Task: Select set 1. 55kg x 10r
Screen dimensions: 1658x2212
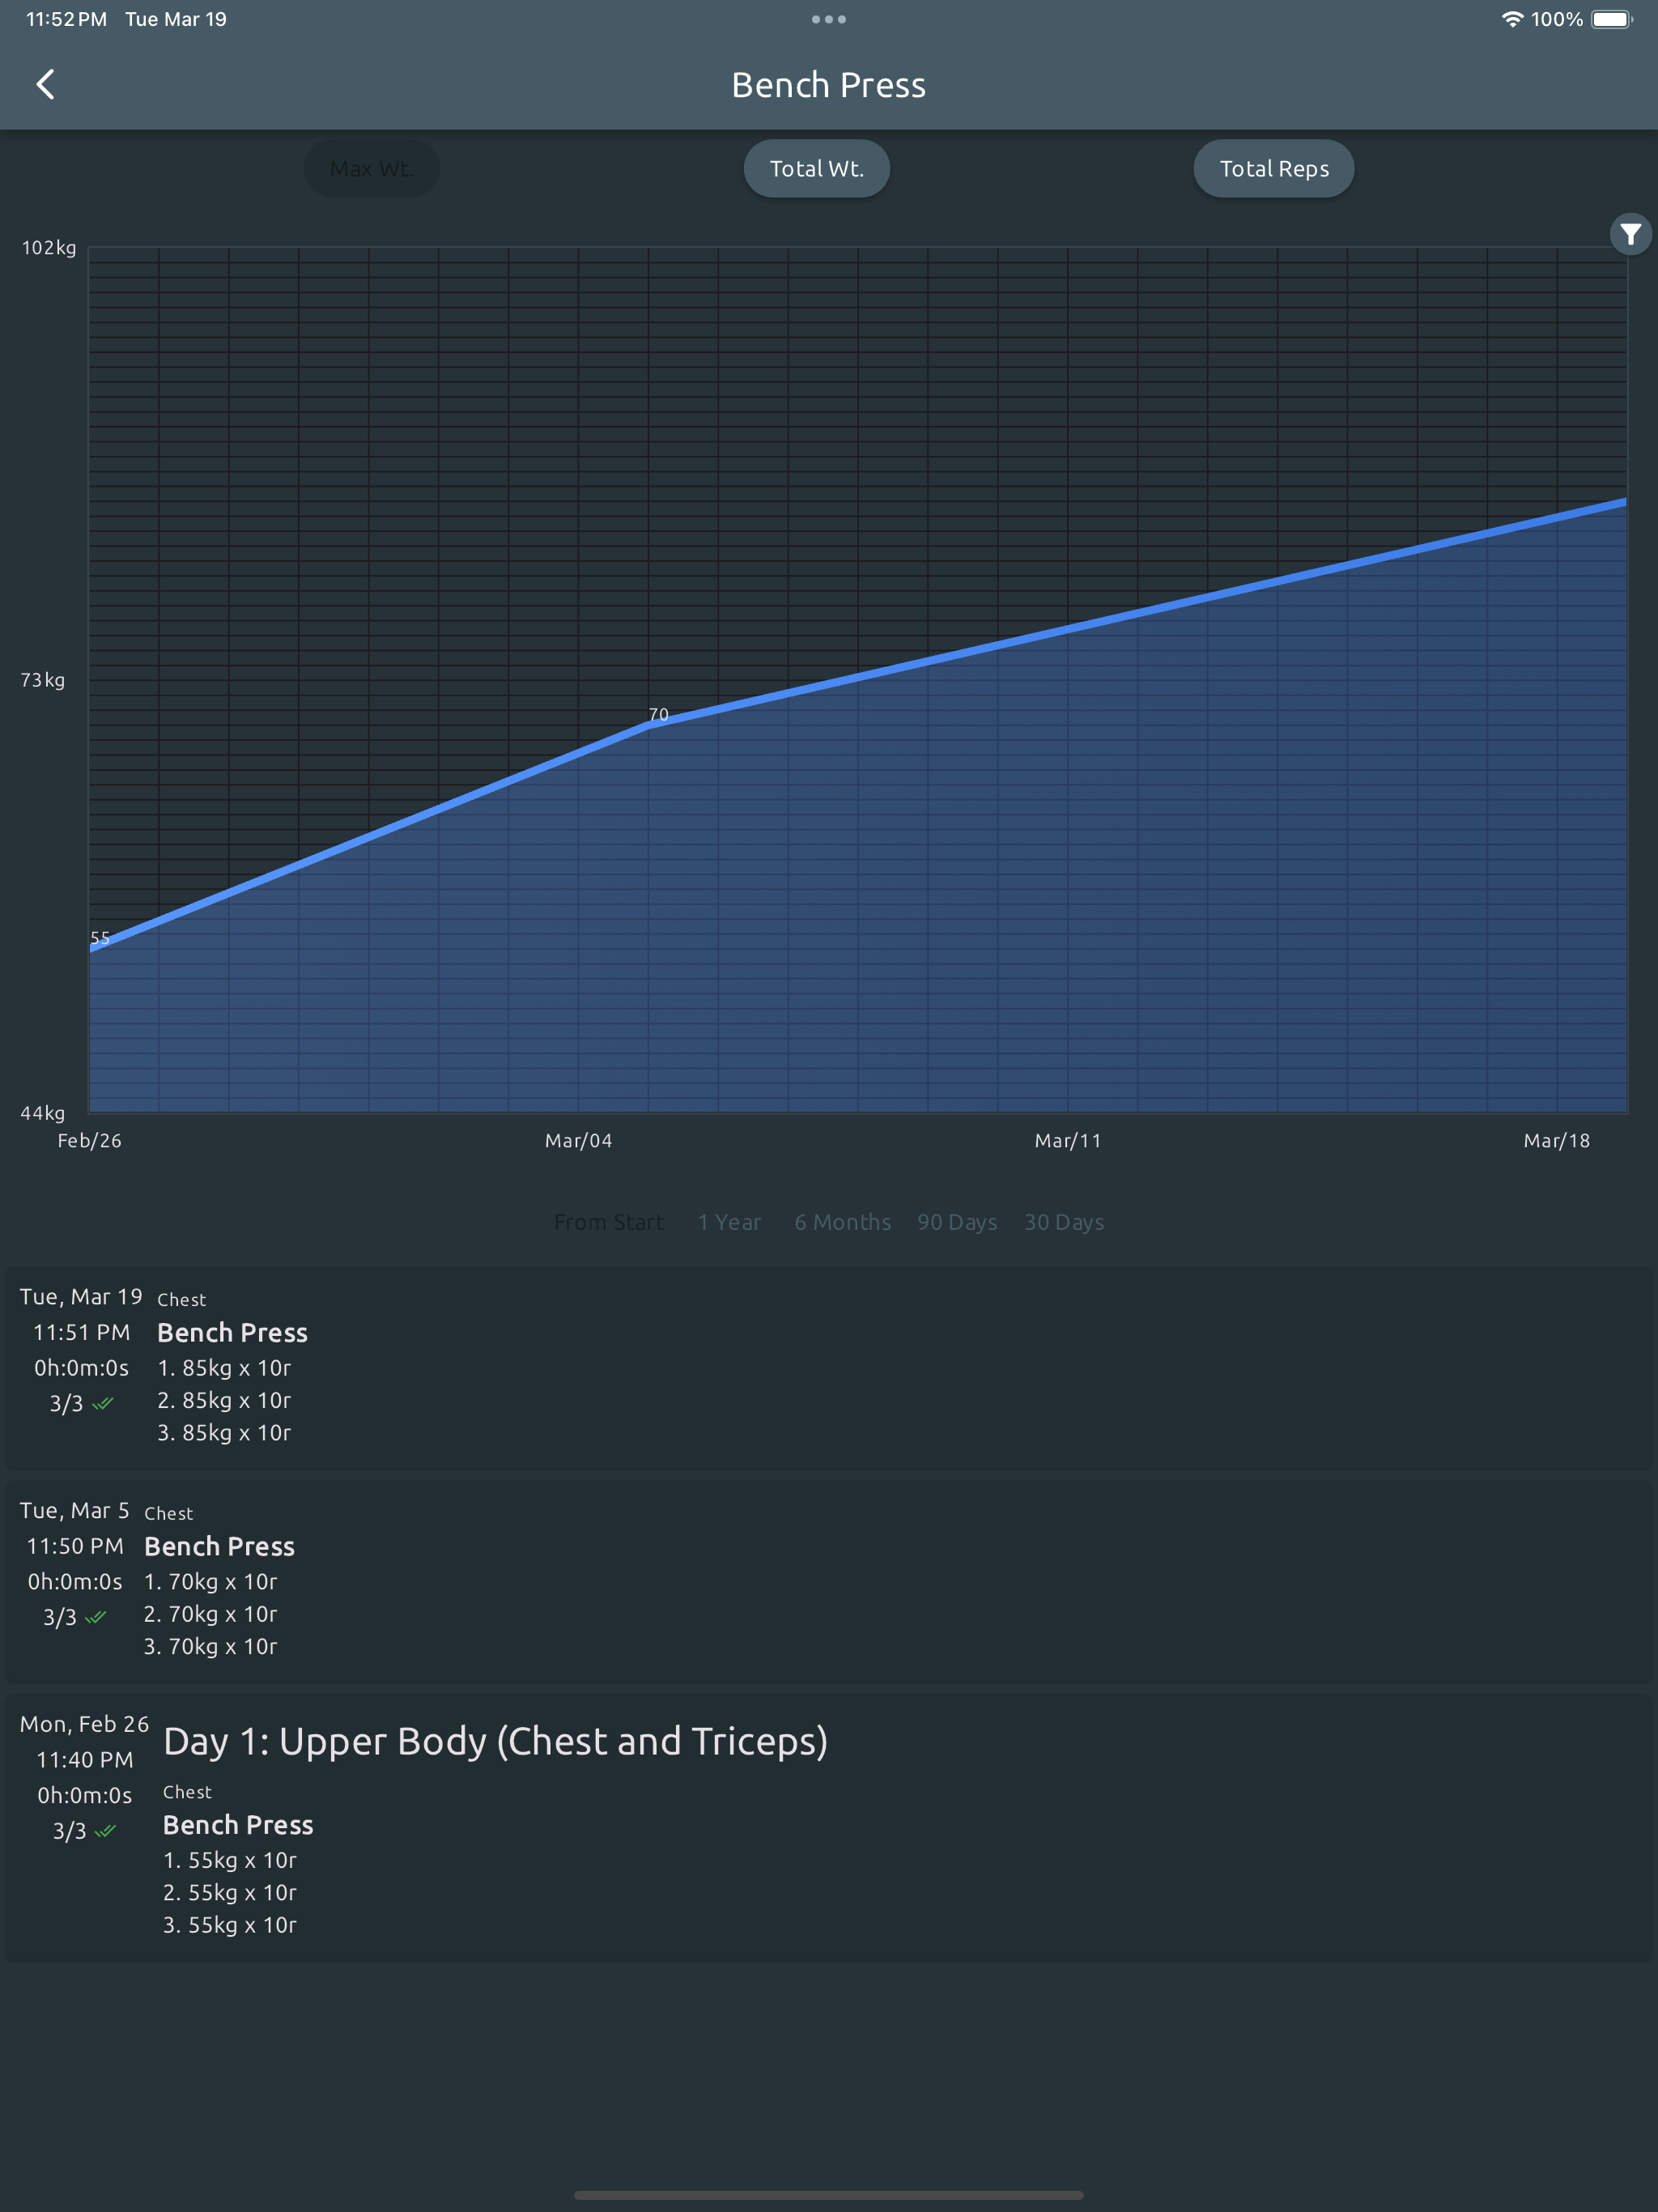Action: [x=230, y=1860]
